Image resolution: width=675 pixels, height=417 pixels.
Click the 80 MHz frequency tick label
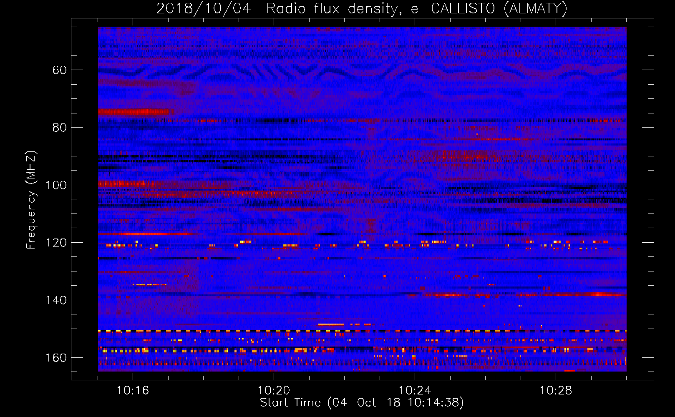click(59, 128)
